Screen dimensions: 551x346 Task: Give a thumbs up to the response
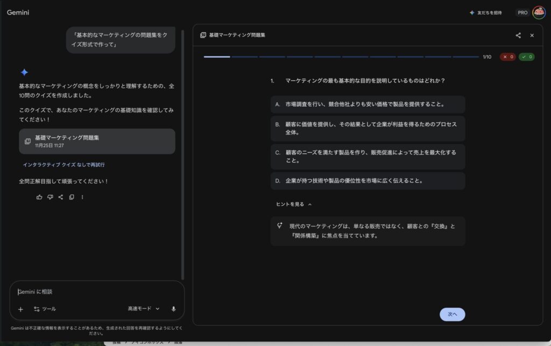tap(39, 197)
